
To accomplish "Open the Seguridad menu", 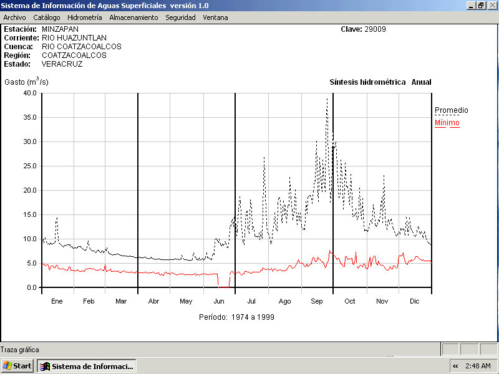I will coord(180,17).
